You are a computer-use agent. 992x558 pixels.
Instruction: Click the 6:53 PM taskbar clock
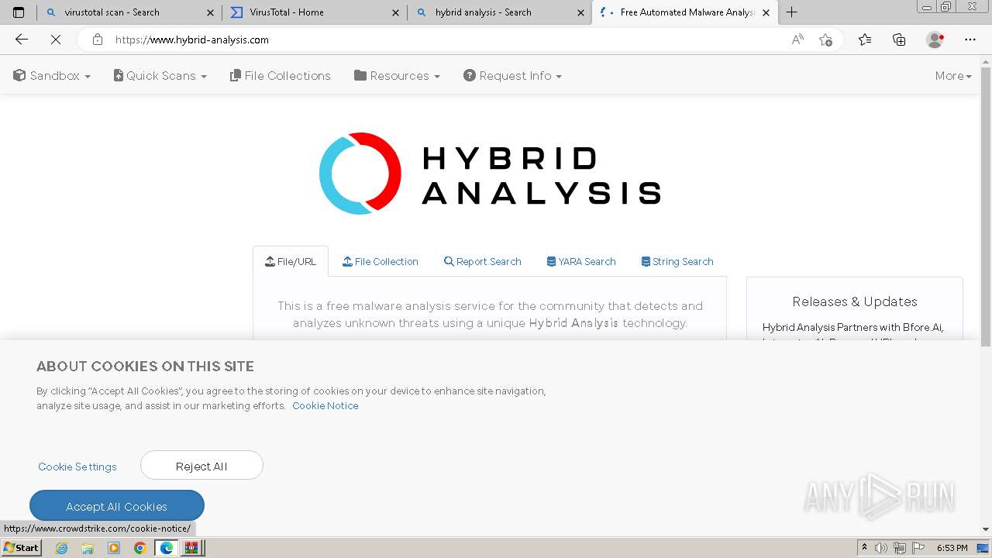(952, 548)
